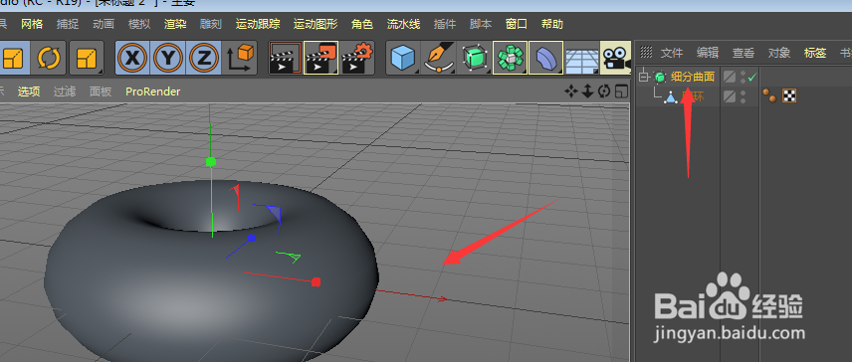
Task: Disable 细分曲面 via the green checkmark
Action: click(752, 78)
